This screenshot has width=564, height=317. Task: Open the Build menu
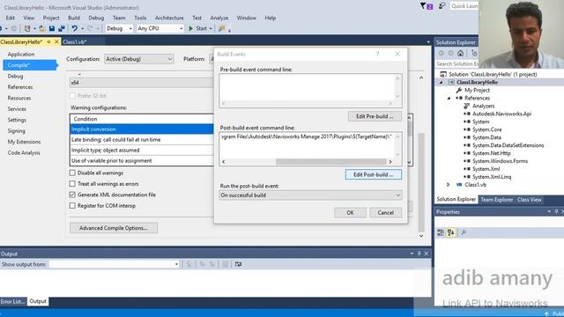point(74,18)
